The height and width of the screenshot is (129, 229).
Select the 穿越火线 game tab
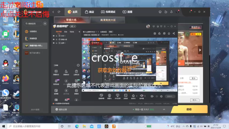(72, 20)
